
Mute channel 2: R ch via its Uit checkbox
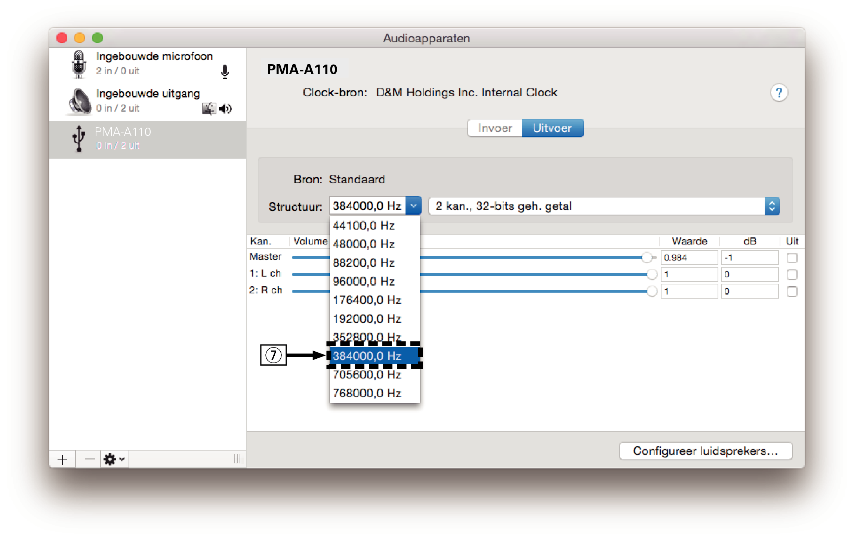click(792, 291)
